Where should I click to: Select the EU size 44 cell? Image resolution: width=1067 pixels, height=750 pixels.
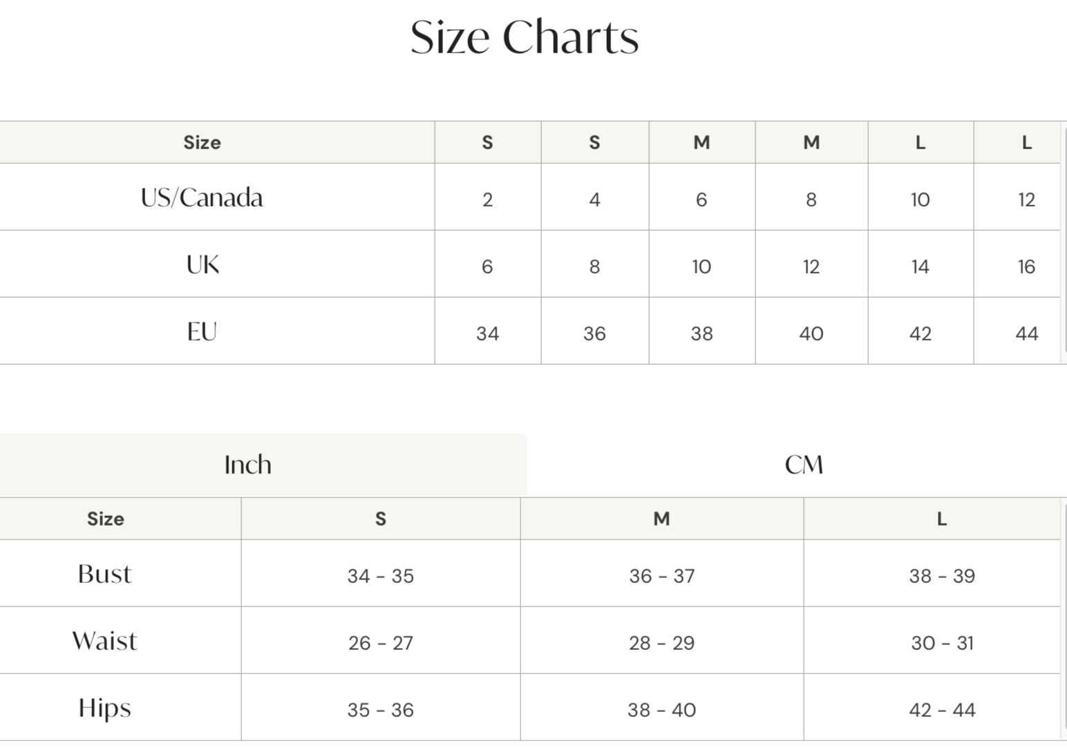[1026, 334]
